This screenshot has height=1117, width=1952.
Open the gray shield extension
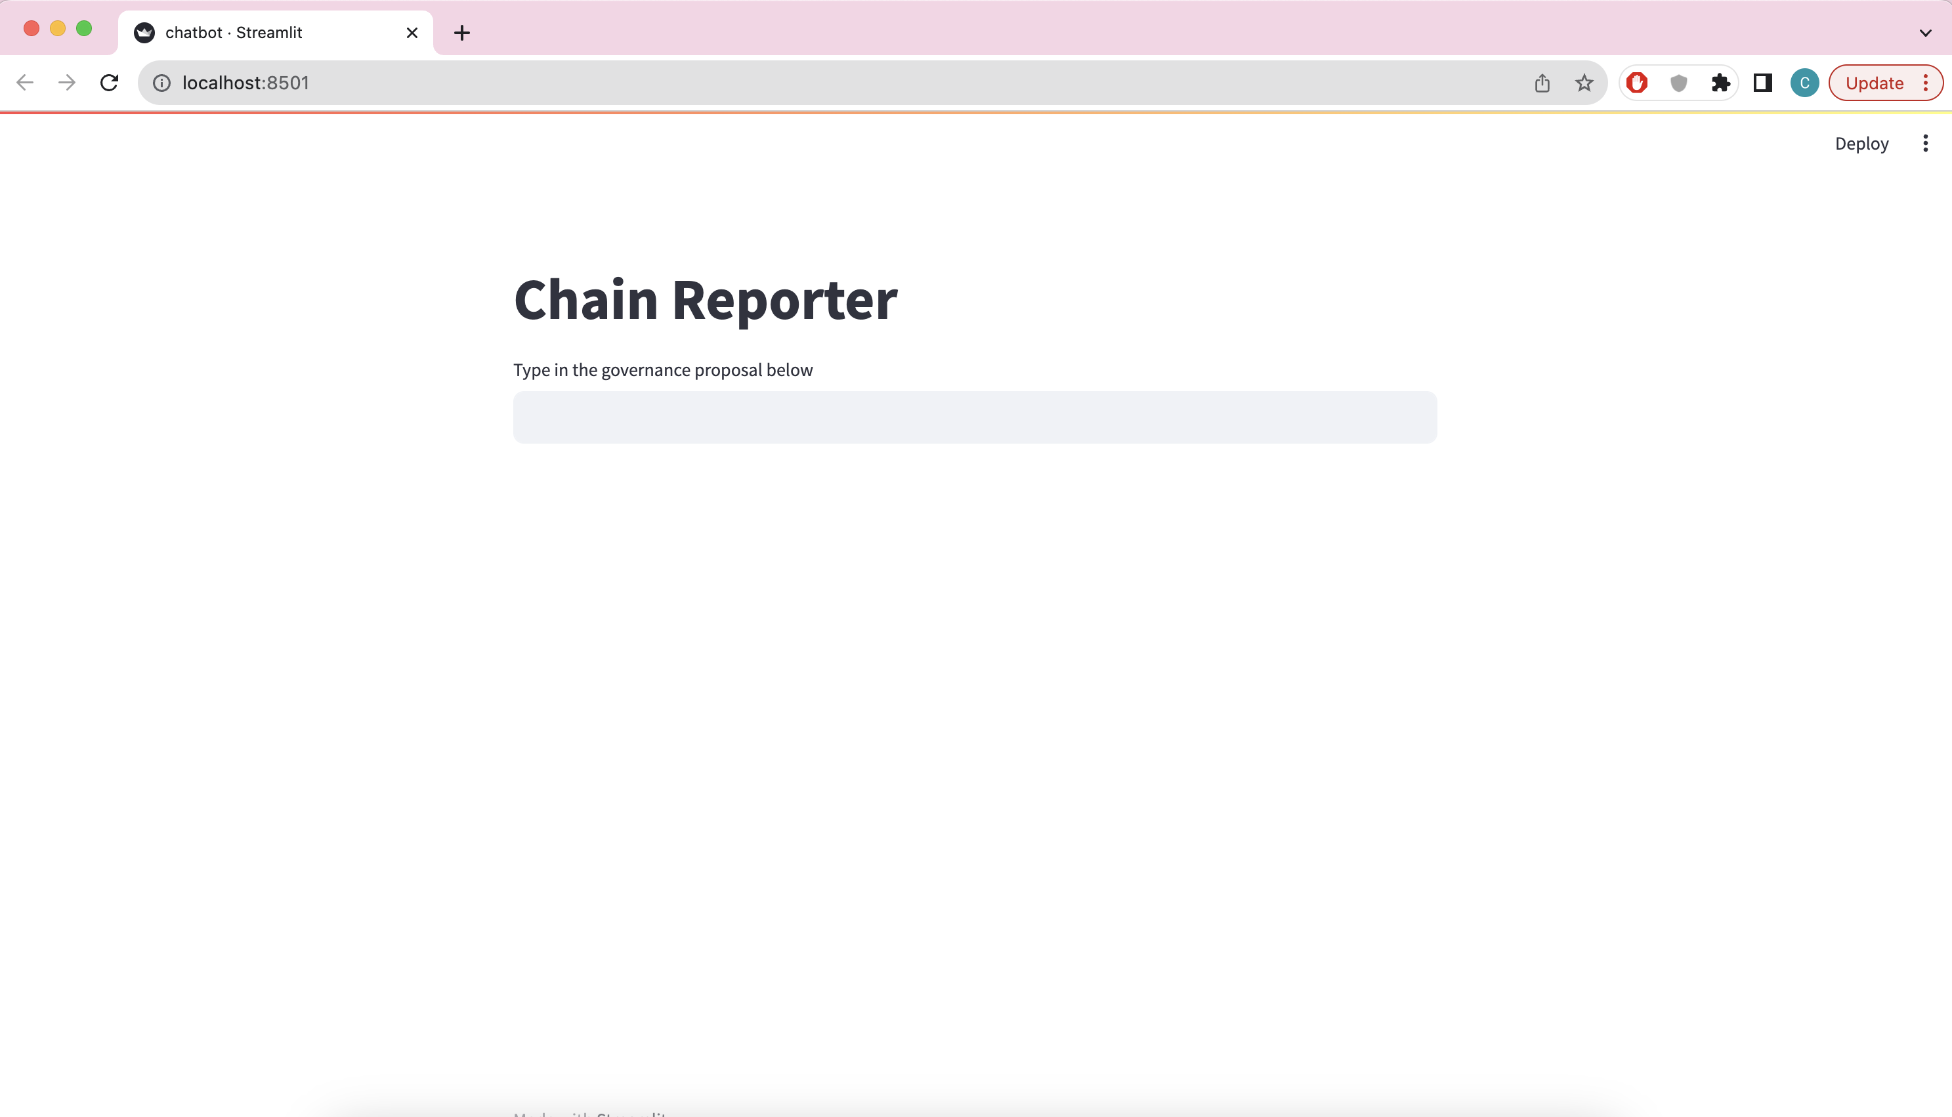click(1679, 83)
